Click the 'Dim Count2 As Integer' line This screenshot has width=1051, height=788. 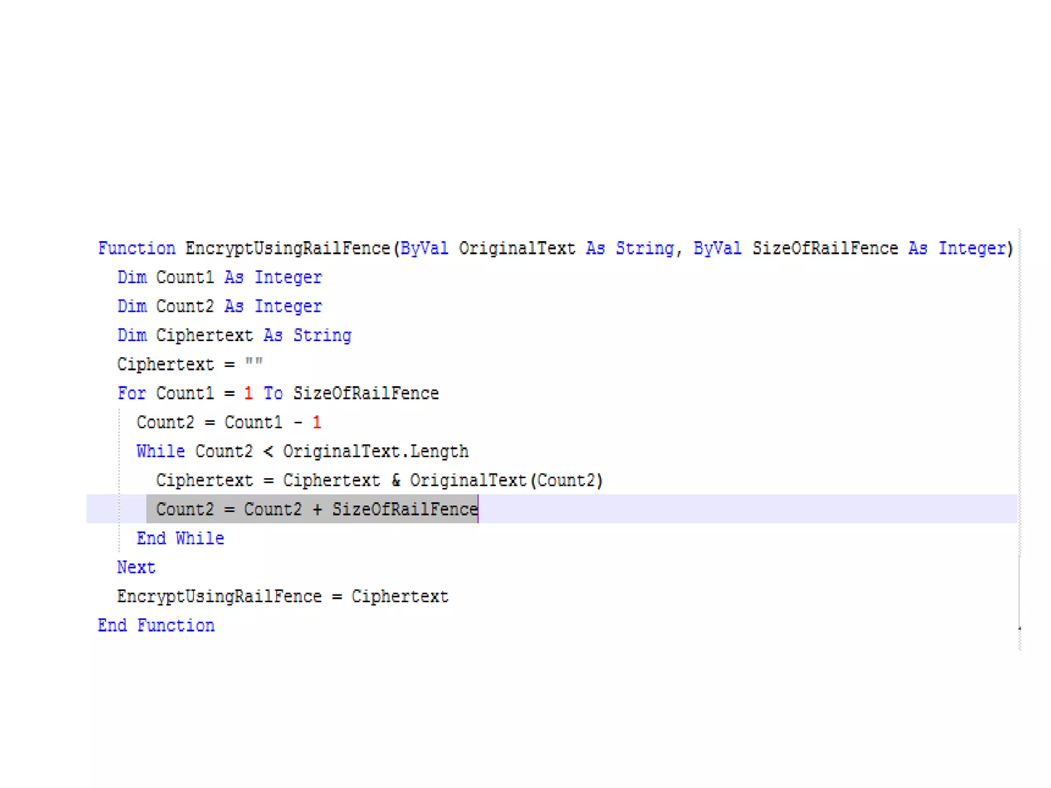(x=219, y=306)
